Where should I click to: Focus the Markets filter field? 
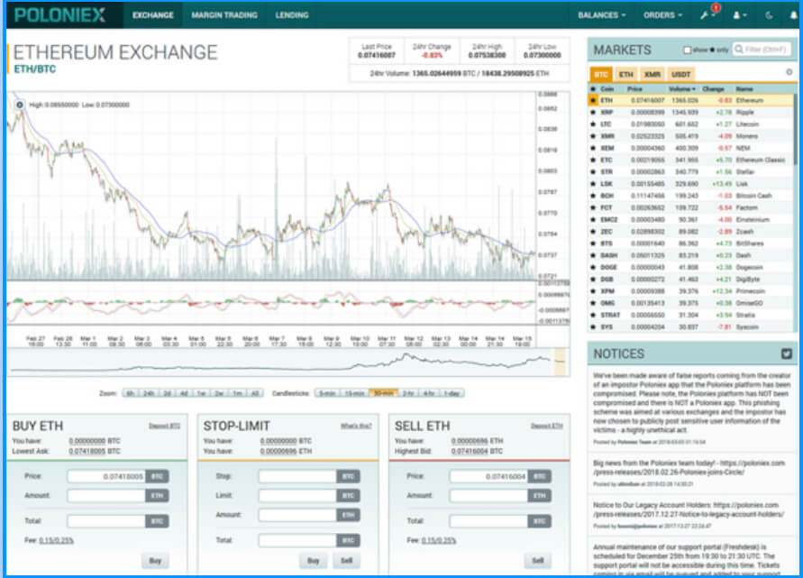(762, 50)
